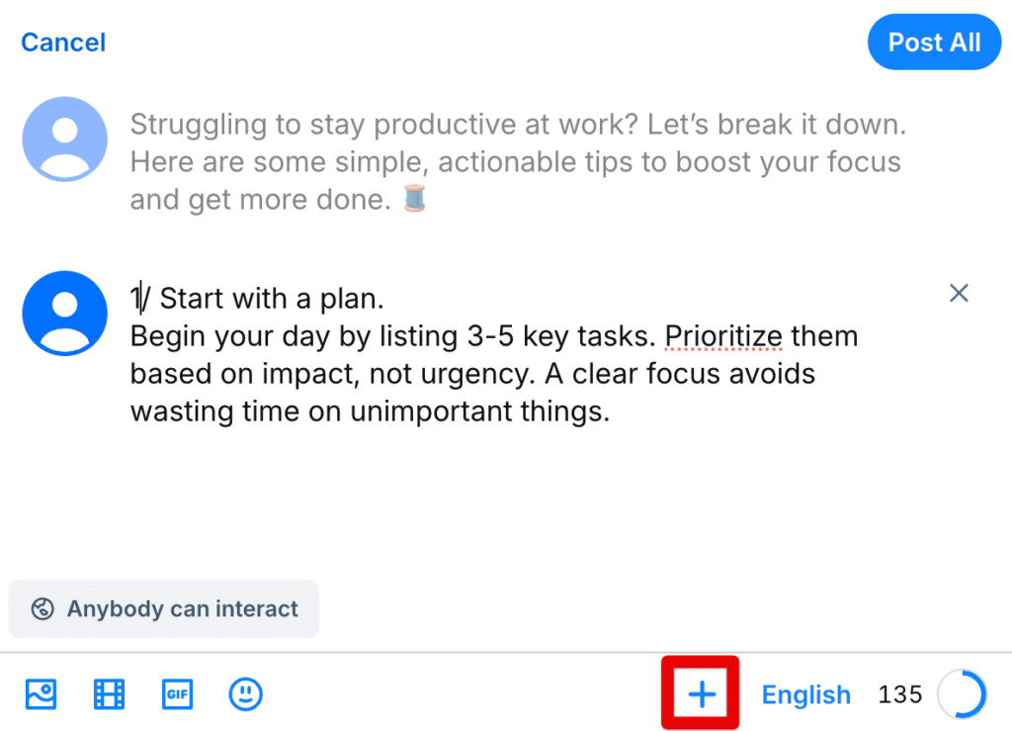Viewport: 1012px width, 731px height.
Task: Open the GIF picker icon
Action: coord(178,694)
